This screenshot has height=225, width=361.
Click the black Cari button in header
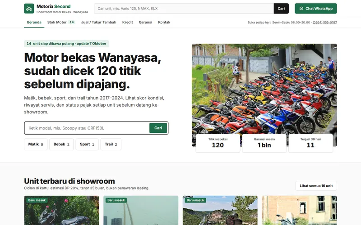(281, 9)
